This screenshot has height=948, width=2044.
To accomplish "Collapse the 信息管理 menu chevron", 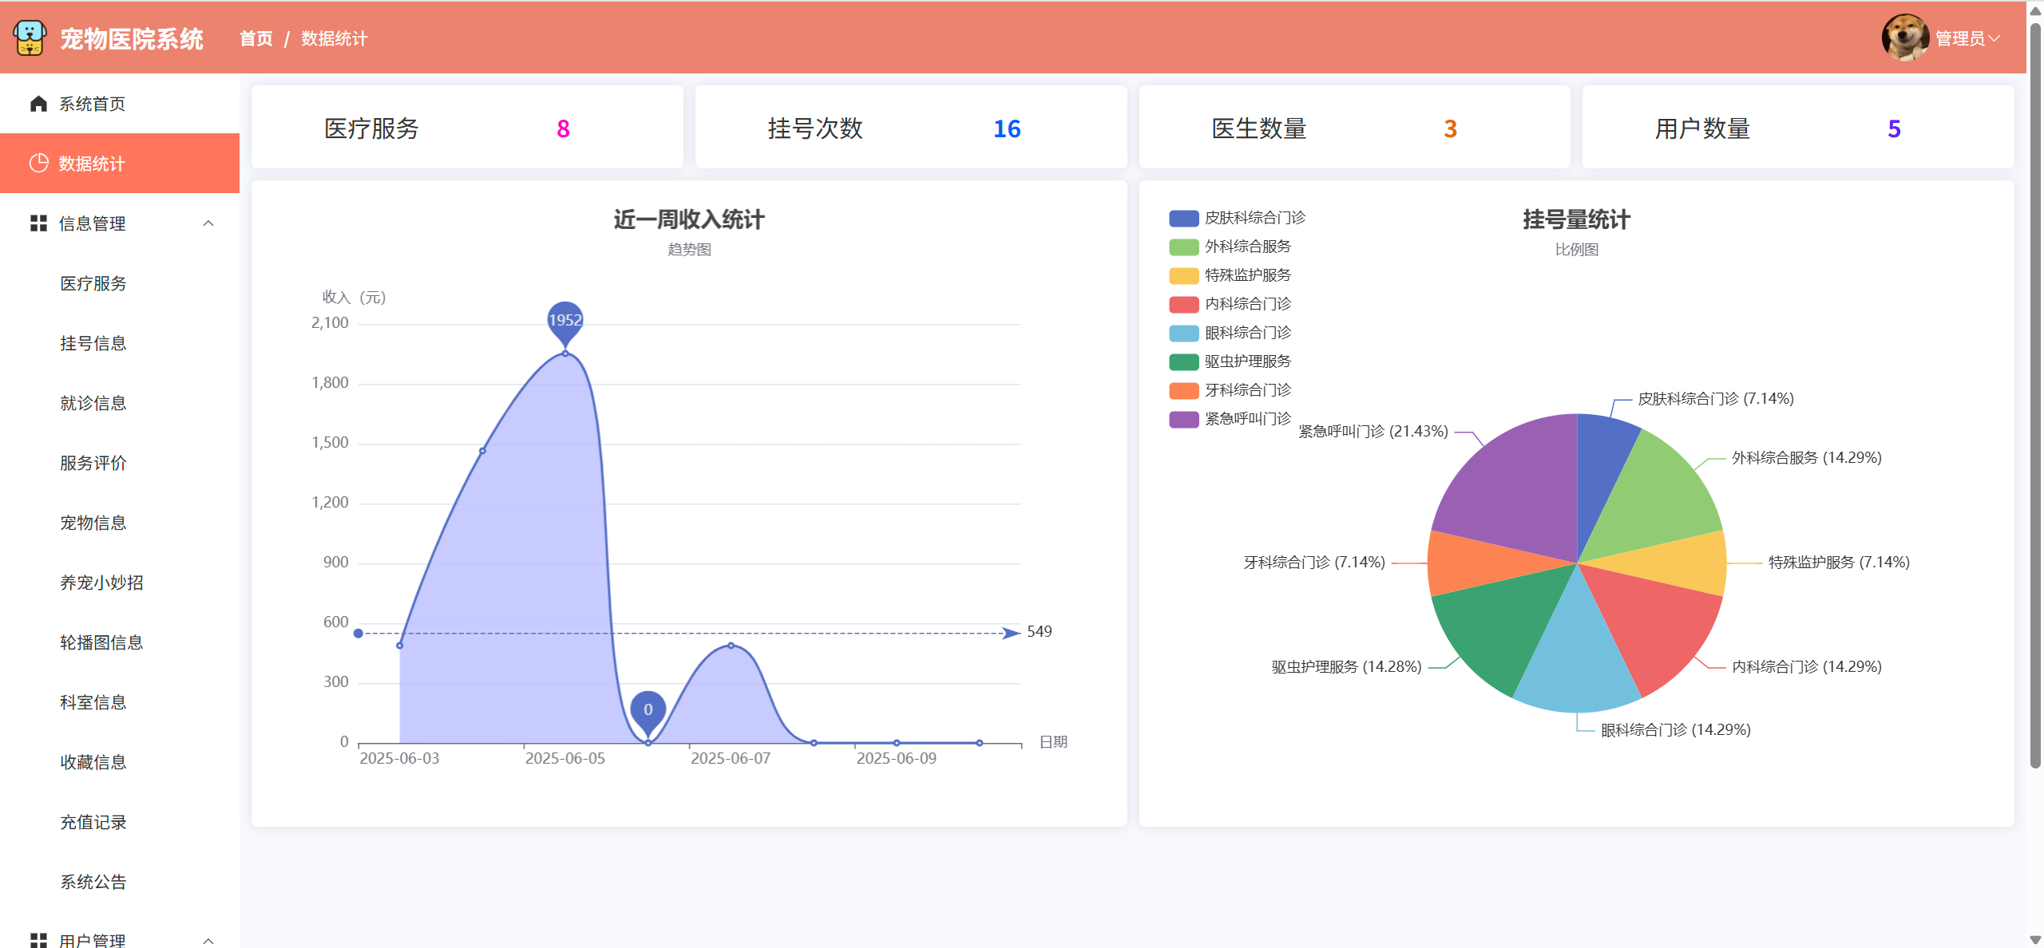I will (208, 223).
